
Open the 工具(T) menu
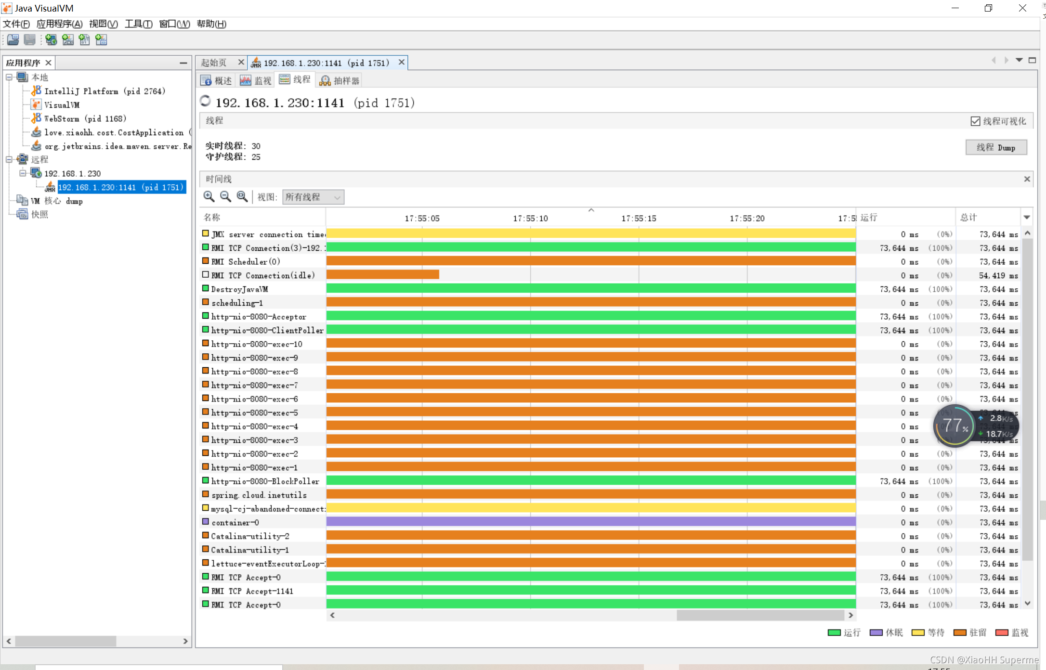point(138,24)
